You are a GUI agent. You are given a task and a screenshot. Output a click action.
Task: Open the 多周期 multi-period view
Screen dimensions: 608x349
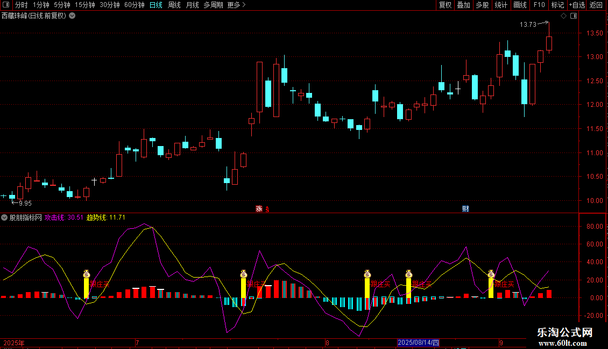tap(213, 5)
